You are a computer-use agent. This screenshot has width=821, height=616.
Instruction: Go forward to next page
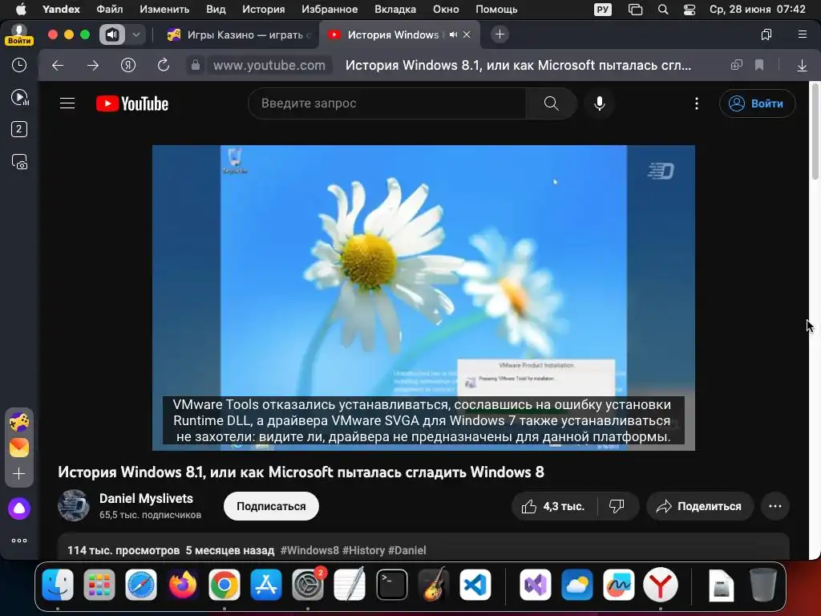93,65
